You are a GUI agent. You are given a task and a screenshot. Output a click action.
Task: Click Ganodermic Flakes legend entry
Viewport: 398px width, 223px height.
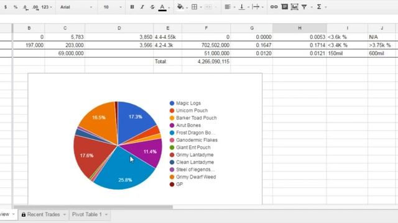coord(193,140)
